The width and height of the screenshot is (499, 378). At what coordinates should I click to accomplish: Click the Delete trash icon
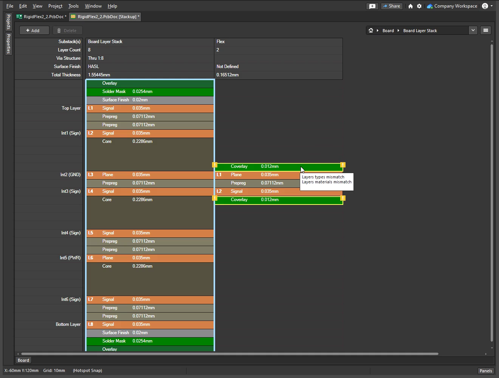tap(59, 30)
